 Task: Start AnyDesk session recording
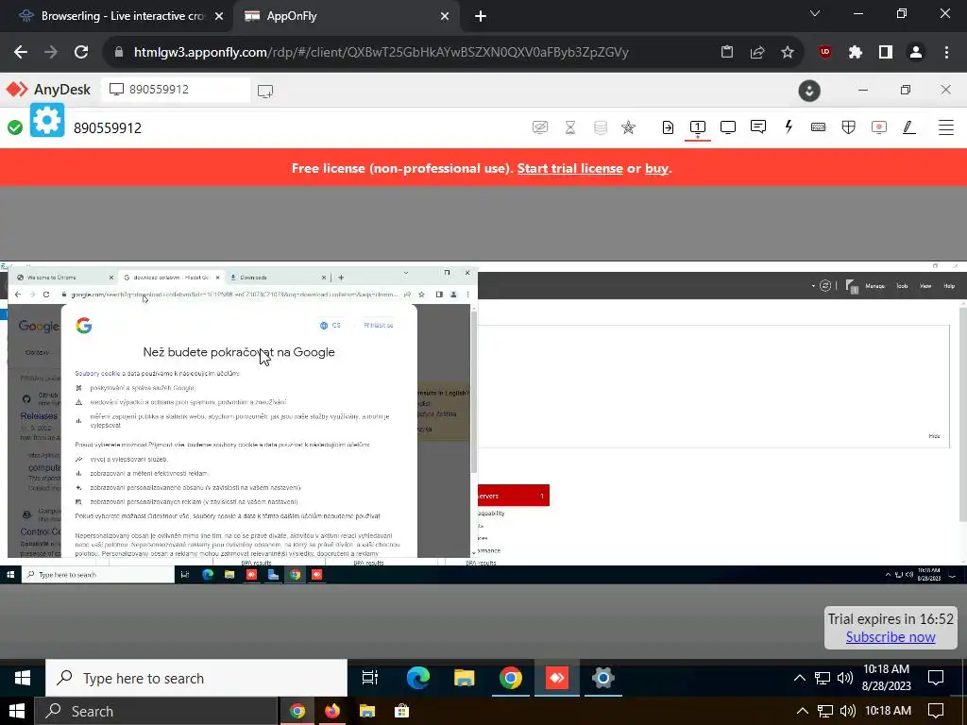coord(879,127)
